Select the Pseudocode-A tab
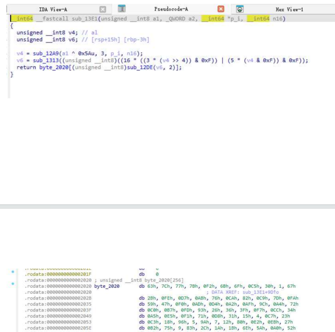This screenshot has width=335, height=332. 170,9
